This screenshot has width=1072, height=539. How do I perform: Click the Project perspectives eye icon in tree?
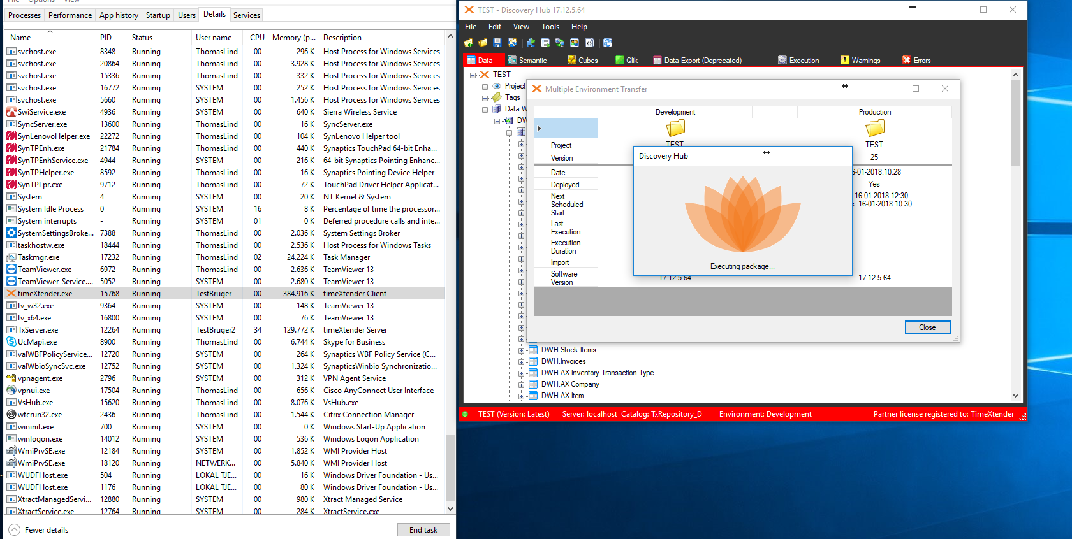(x=497, y=86)
